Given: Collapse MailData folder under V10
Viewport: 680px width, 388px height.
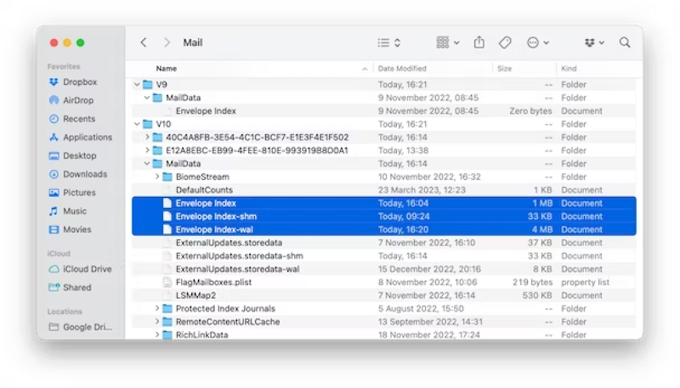Looking at the screenshot, I should pos(147,163).
